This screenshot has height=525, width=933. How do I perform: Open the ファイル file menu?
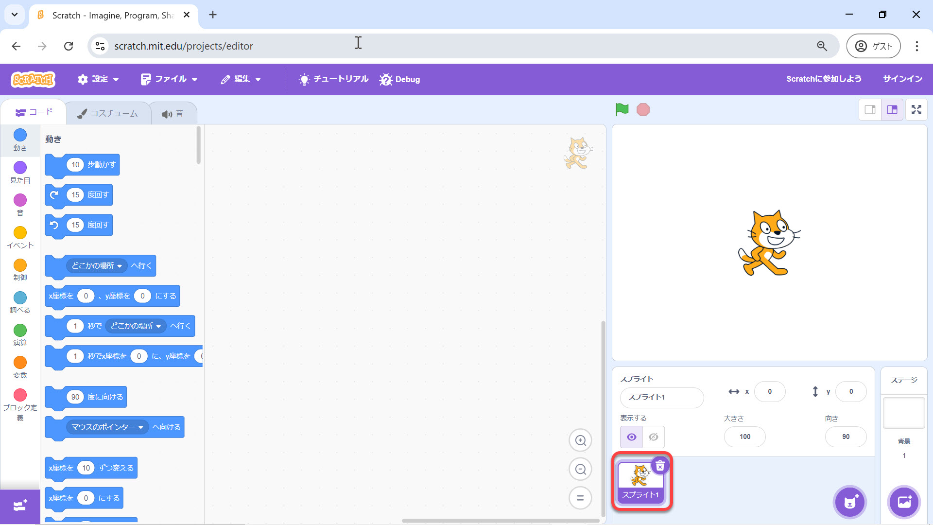pyautogui.click(x=169, y=79)
